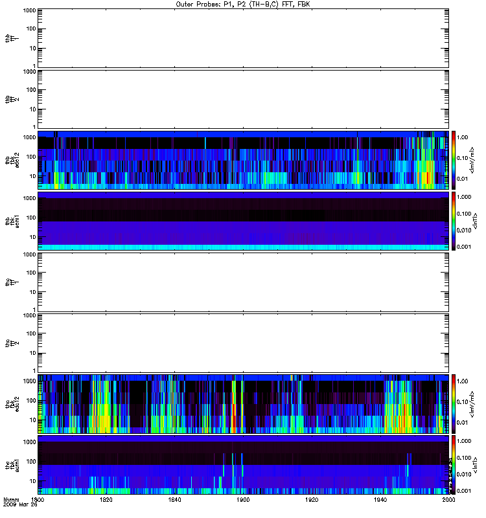Click the thc fbk scm1 color bar
This screenshot has width=486, height=518.
pyautogui.click(x=454, y=465)
